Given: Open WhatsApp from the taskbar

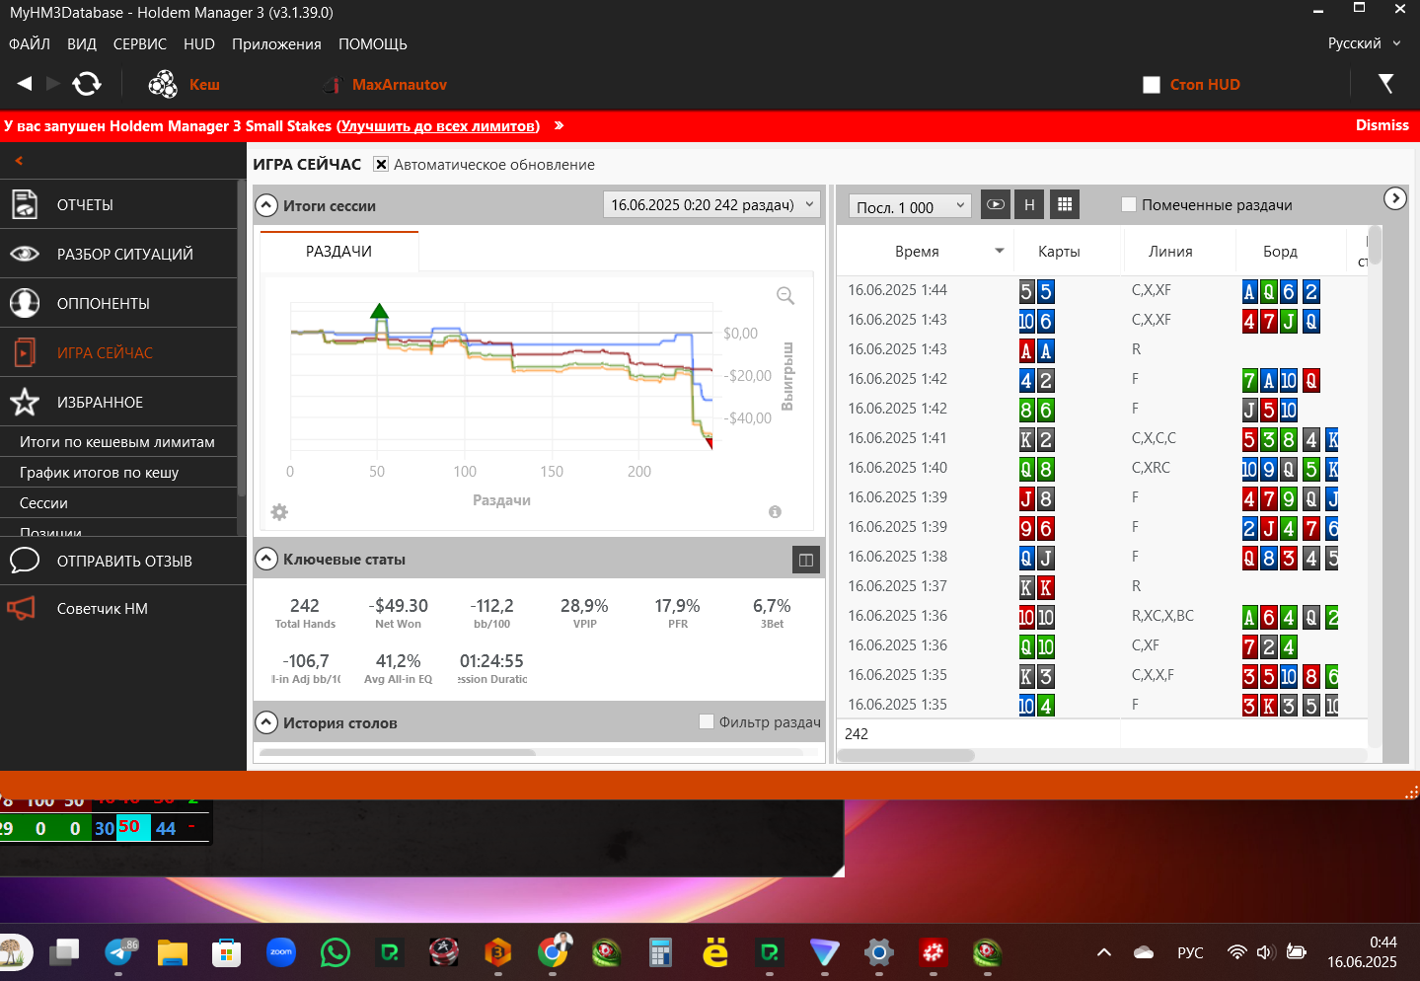Looking at the screenshot, I should (x=335, y=952).
